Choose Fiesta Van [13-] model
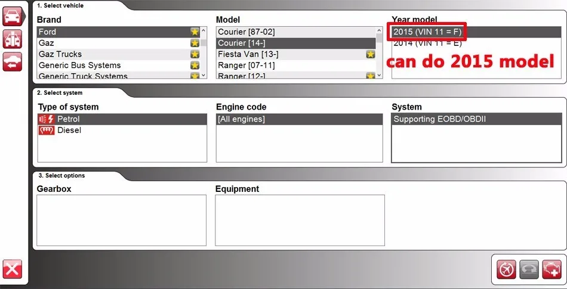Screen dimensions: 567x289 tap(296, 54)
